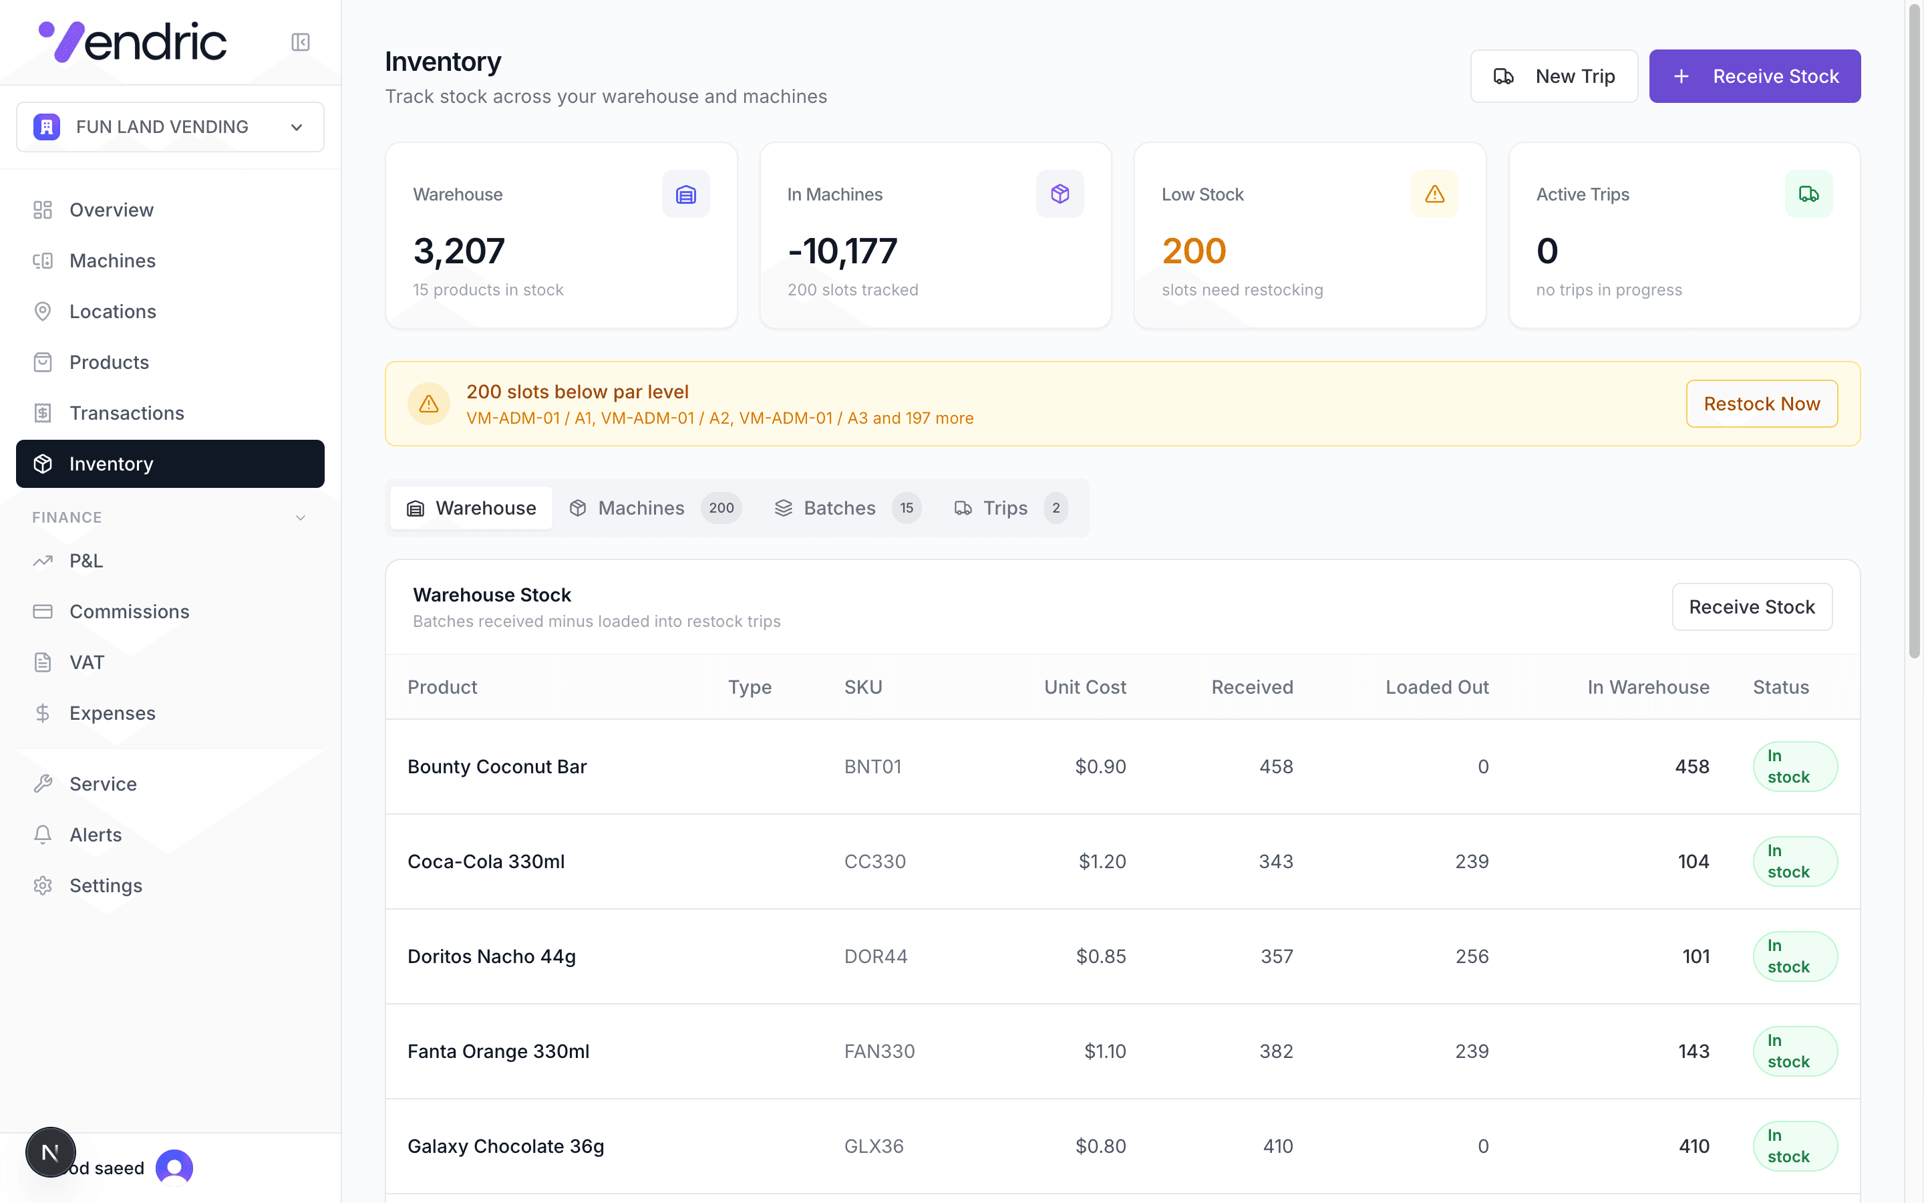Click the In Machines cube icon
The width and height of the screenshot is (1924, 1203).
[1060, 194]
